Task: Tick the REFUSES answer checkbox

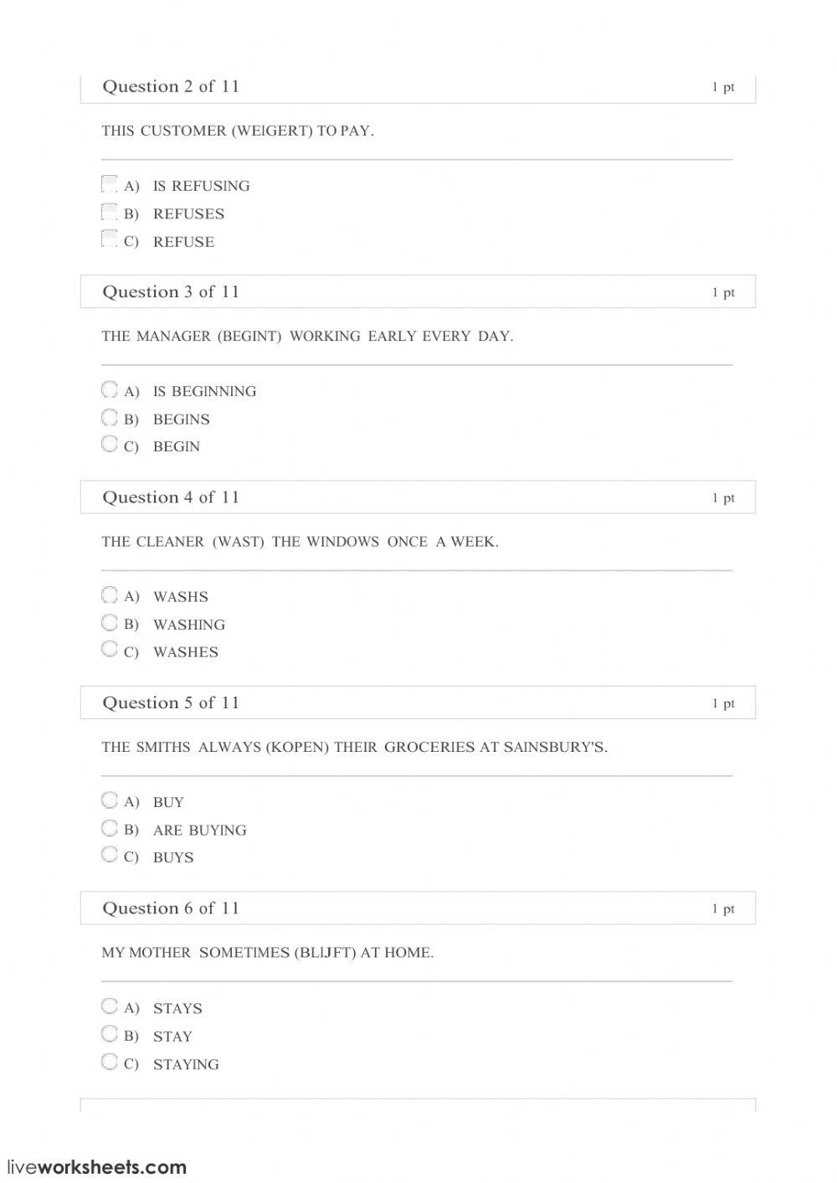Action: click(x=109, y=211)
